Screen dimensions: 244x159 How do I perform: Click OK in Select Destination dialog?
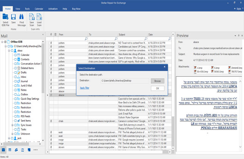(x=157, y=88)
